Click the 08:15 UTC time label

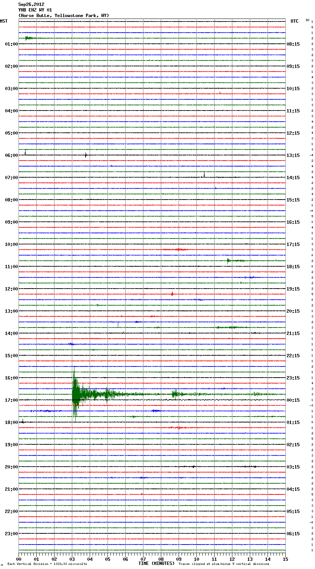293,44
